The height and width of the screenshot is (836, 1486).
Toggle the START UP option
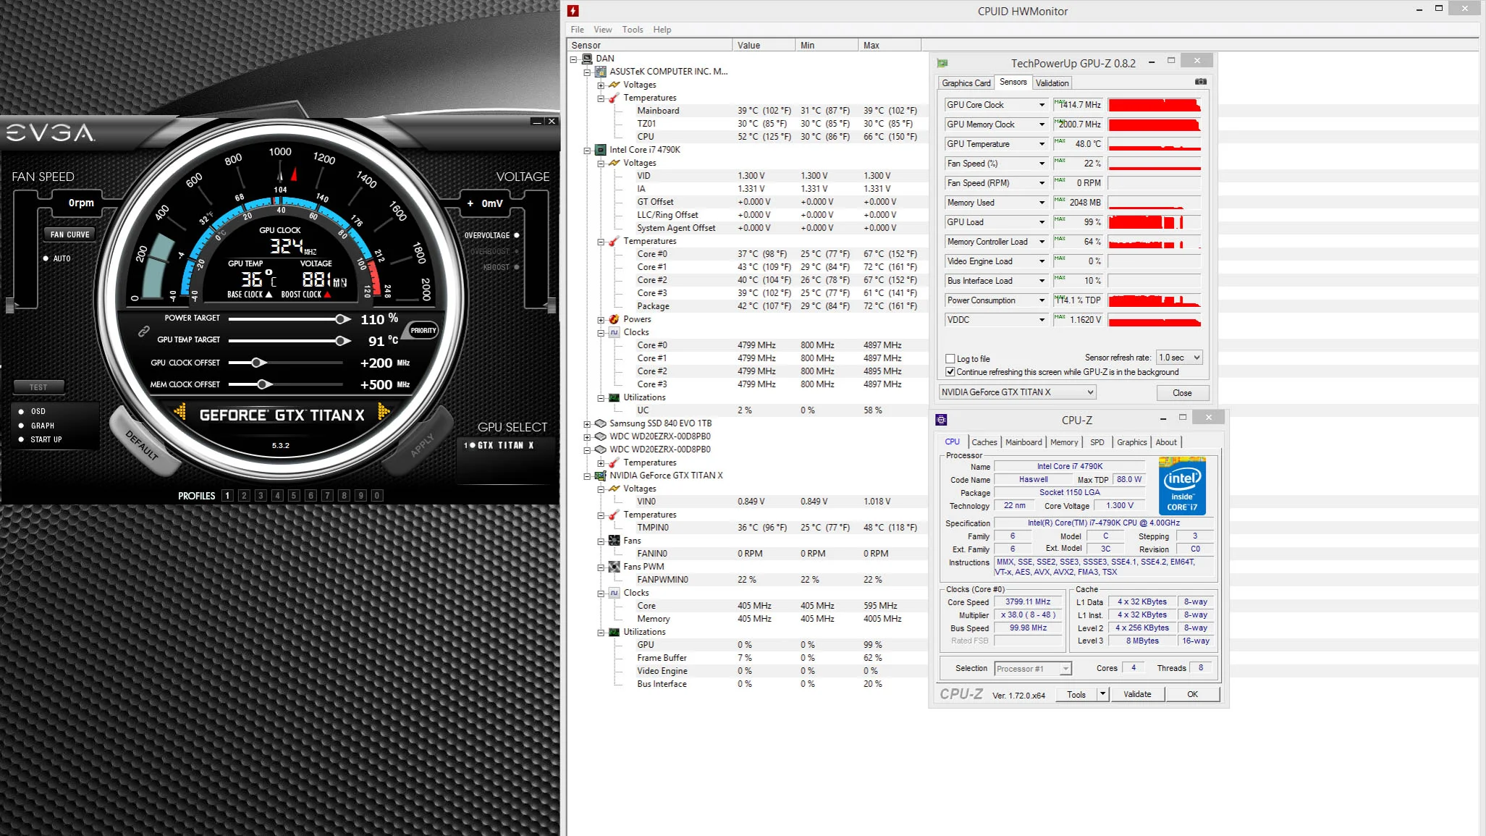21,439
